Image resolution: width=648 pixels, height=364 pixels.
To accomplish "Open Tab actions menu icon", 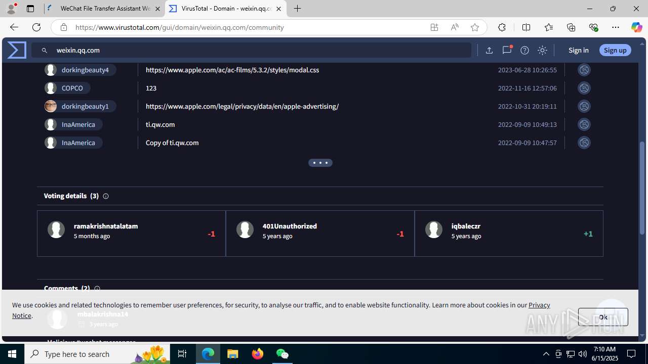I will (30, 9).
